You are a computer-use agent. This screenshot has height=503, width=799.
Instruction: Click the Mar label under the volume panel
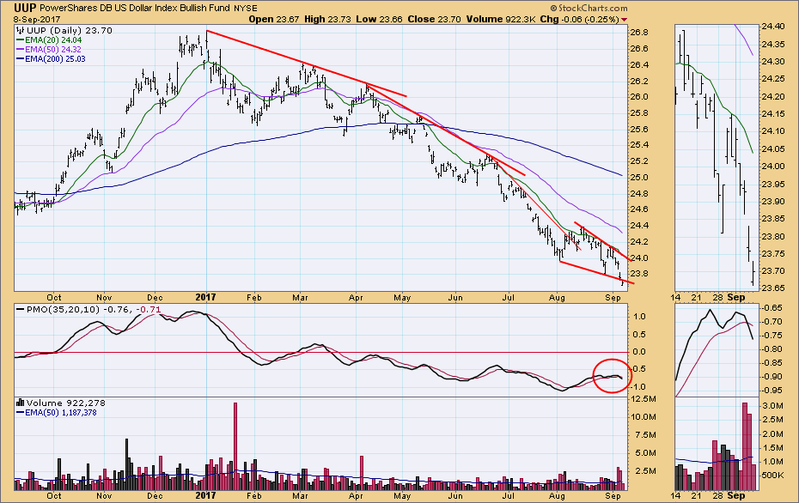(x=300, y=496)
